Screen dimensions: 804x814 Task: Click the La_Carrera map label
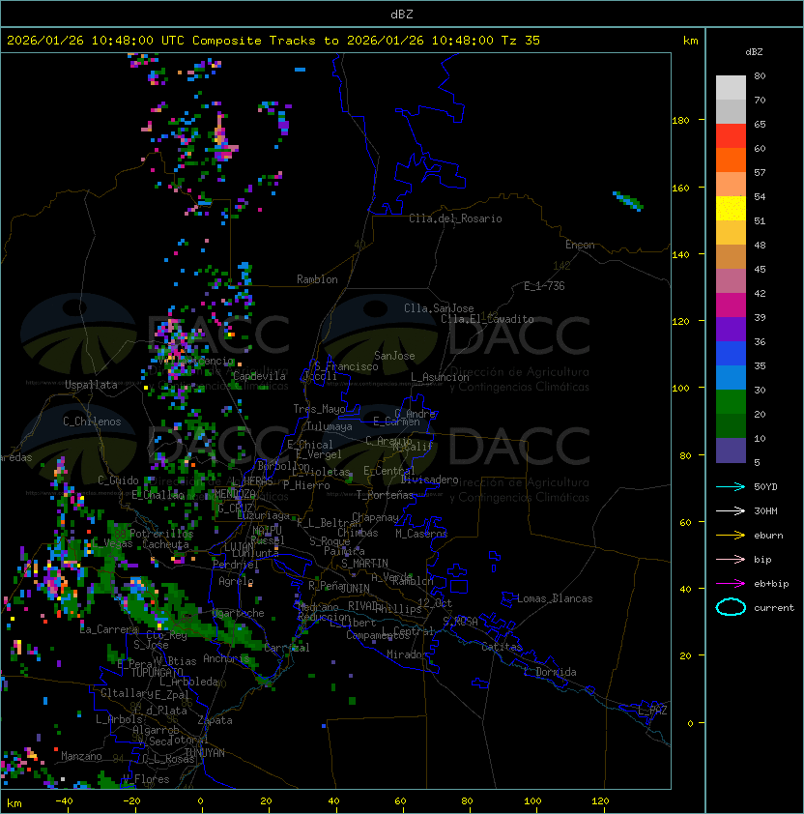point(108,629)
